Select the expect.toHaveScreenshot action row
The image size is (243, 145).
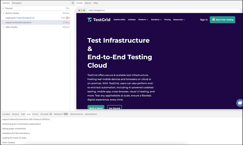pyautogui.click(x=36, y=22)
